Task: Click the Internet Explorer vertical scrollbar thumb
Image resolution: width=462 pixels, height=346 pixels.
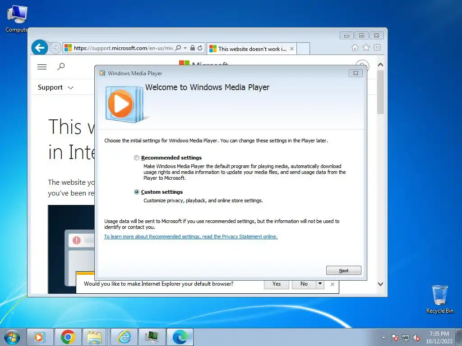Action: coord(380,92)
